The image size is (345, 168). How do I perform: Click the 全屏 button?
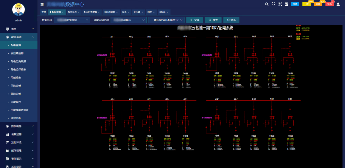pyautogui.click(x=194, y=20)
